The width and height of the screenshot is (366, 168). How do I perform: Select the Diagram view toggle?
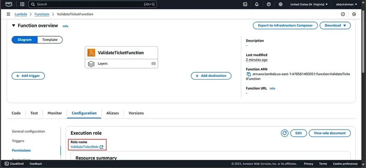pos(25,40)
